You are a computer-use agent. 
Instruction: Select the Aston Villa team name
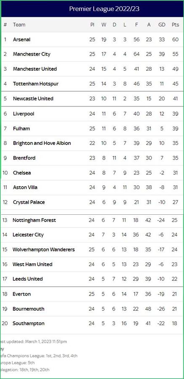[25, 187]
